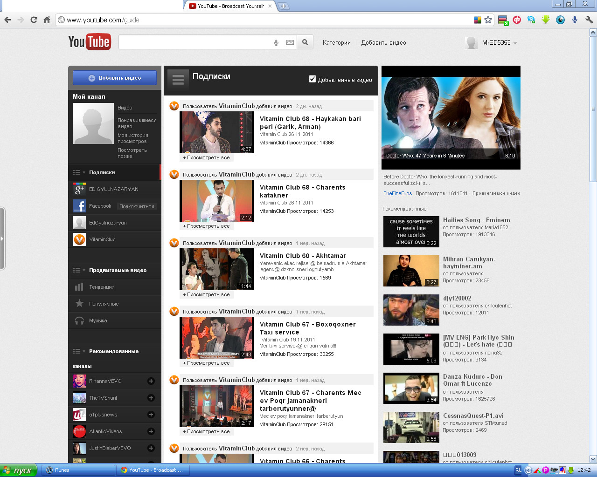Open Добавить видео in top navigation
597x477 pixels.
click(383, 42)
